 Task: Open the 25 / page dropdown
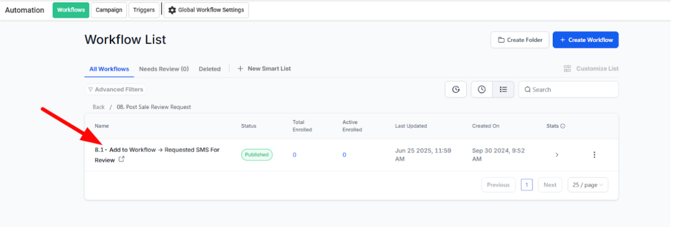(x=588, y=185)
